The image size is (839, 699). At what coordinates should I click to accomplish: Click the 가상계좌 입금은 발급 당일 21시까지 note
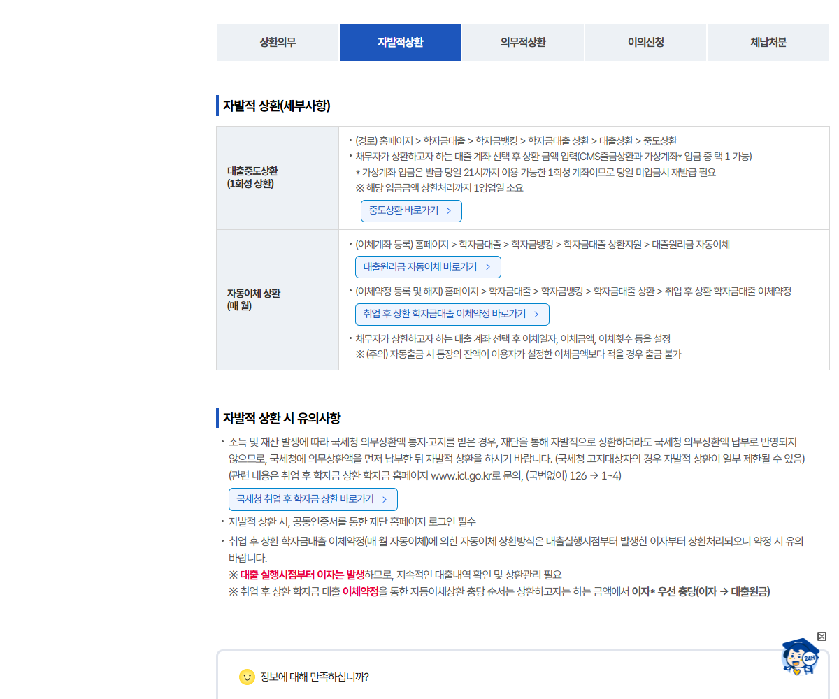click(x=536, y=172)
